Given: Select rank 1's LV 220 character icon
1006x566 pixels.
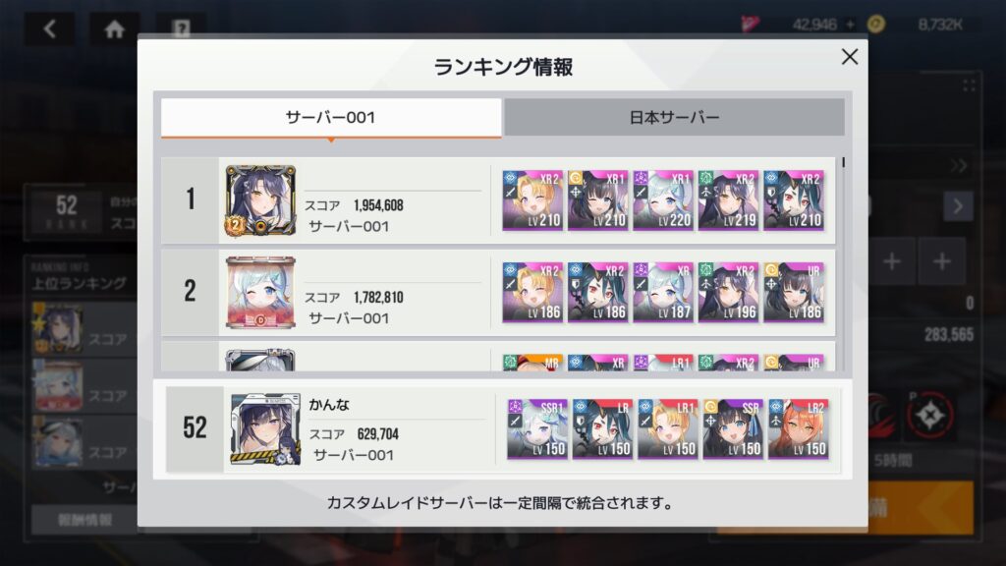Looking at the screenshot, I should pos(663,200).
